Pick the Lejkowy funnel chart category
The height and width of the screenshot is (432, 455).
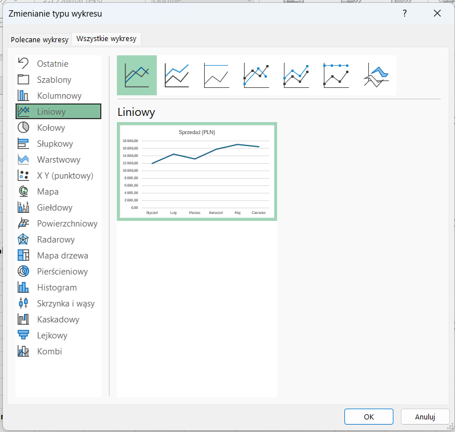(52, 336)
